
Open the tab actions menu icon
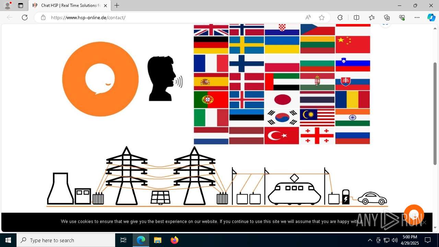[x=21, y=5]
